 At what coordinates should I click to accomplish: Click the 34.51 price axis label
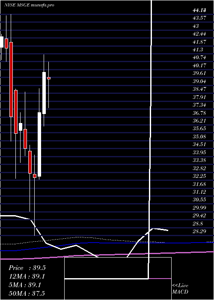pyautogui.click(x=199, y=144)
